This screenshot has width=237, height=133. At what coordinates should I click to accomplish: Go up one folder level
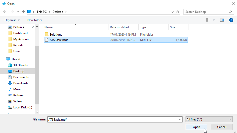point(23,12)
